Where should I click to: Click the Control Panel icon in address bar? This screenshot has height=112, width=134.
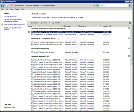pos(12,5)
